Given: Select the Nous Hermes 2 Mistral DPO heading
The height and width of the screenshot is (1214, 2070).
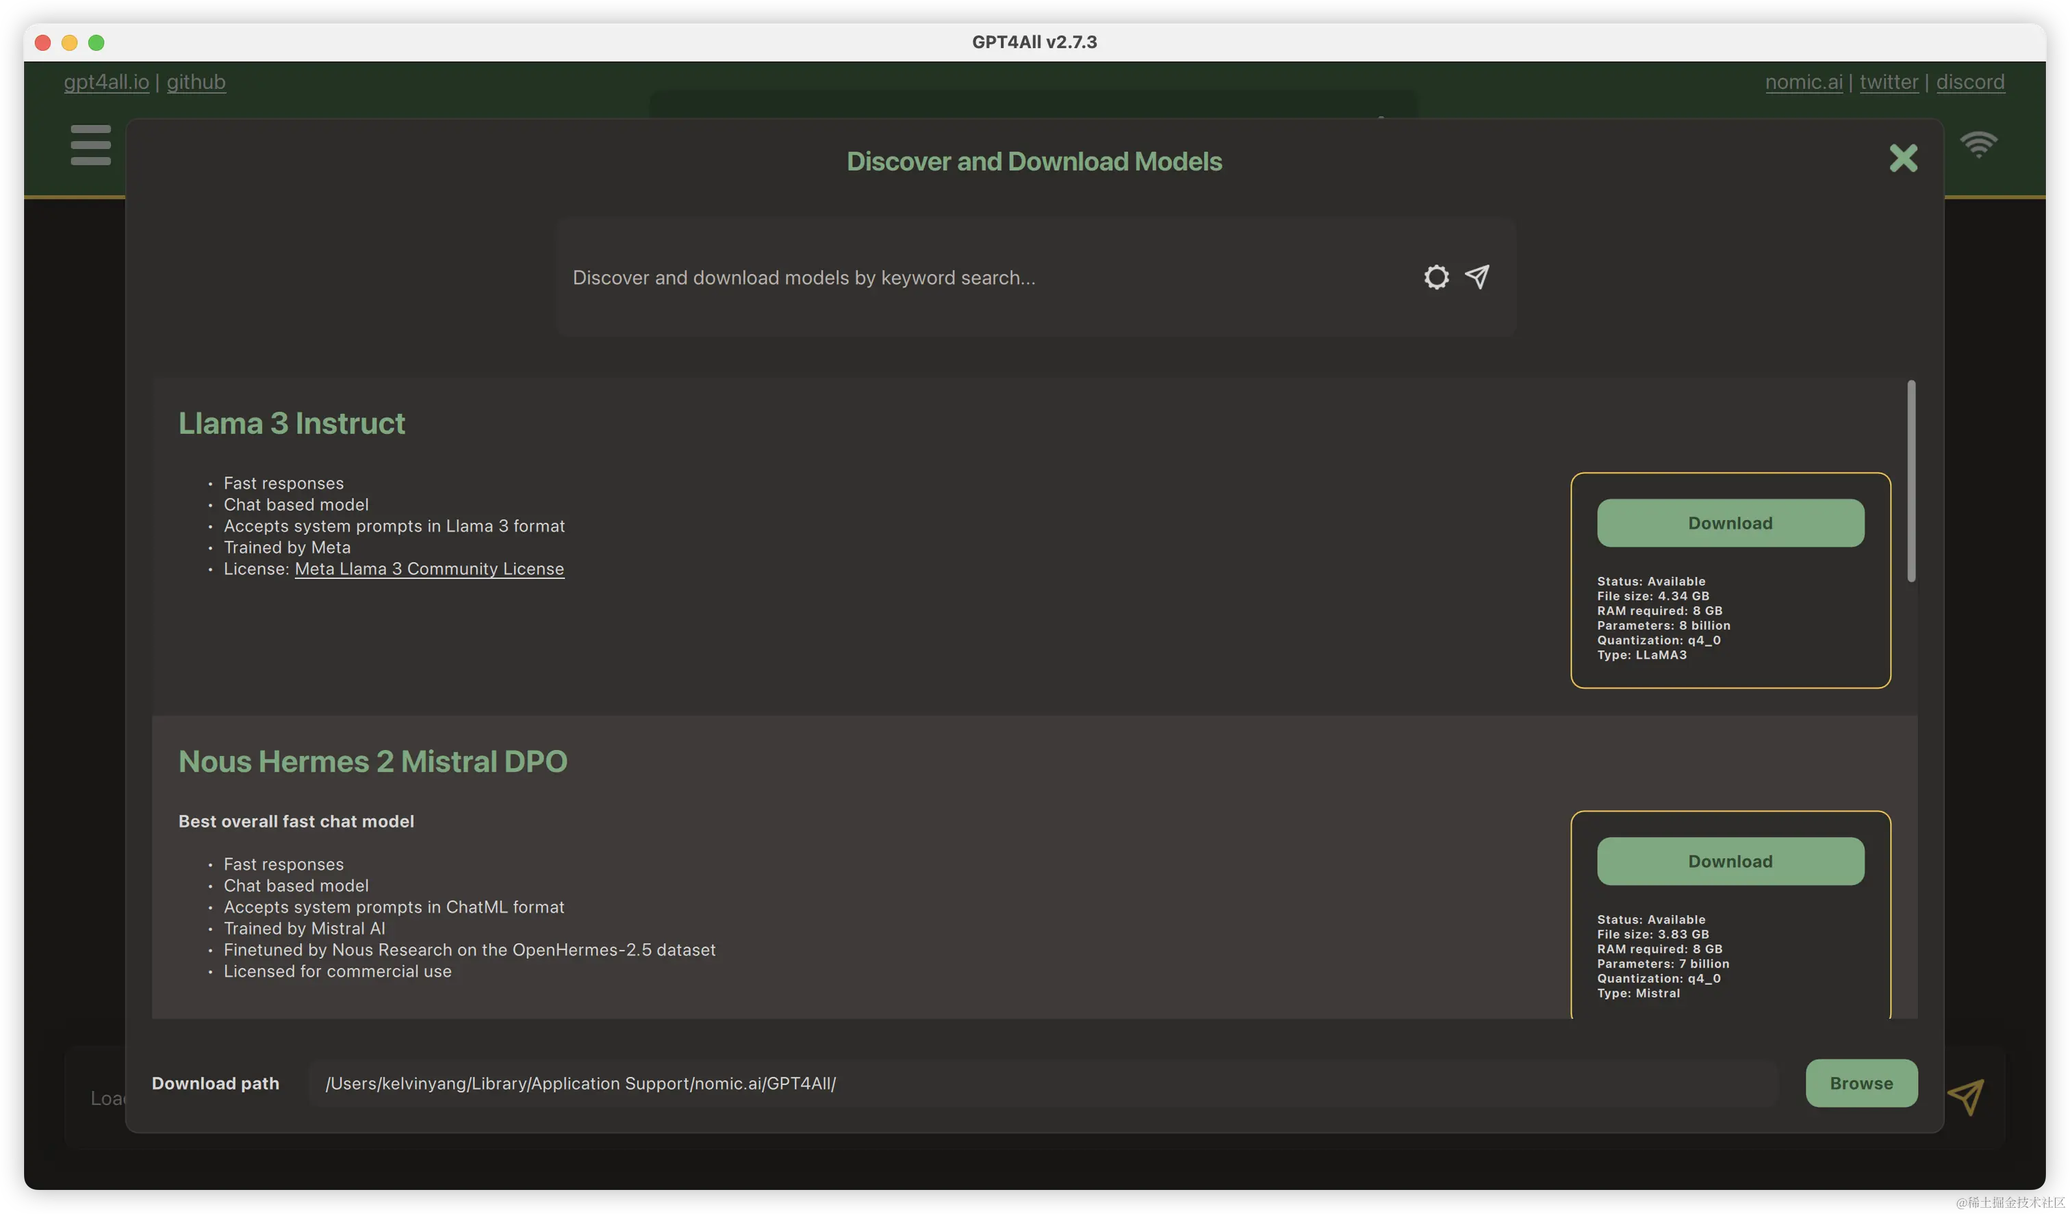Looking at the screenshot, I should coord(373,762).
